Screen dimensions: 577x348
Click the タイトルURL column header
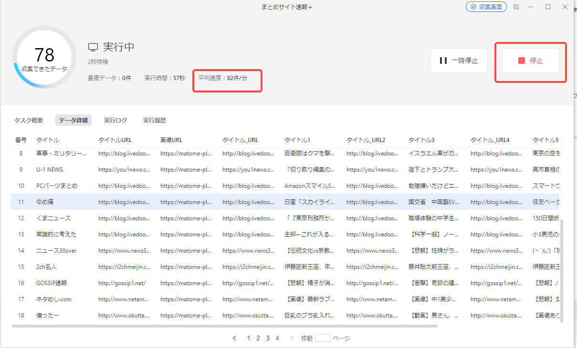point(115,140)
